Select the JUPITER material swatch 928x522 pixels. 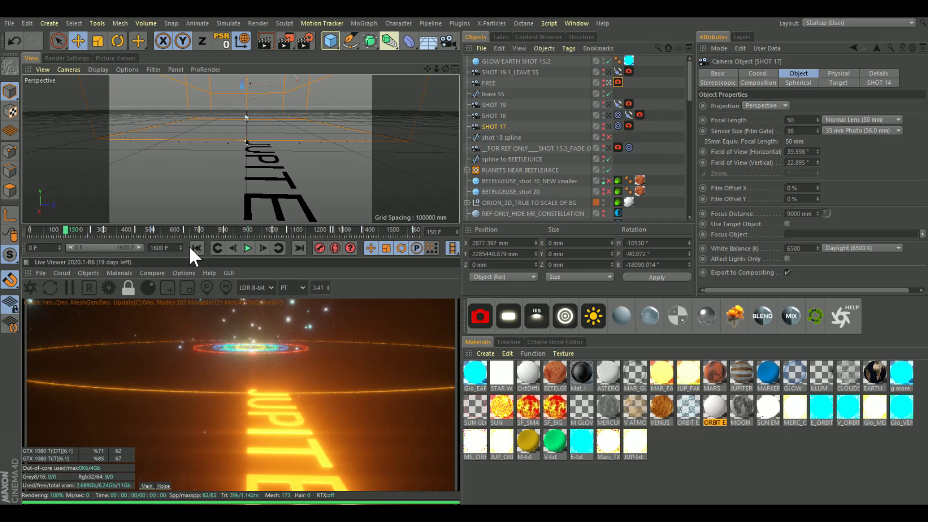741,376
